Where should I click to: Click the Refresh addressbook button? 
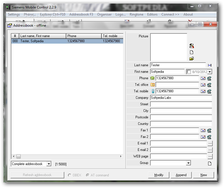tap(37, 175)
